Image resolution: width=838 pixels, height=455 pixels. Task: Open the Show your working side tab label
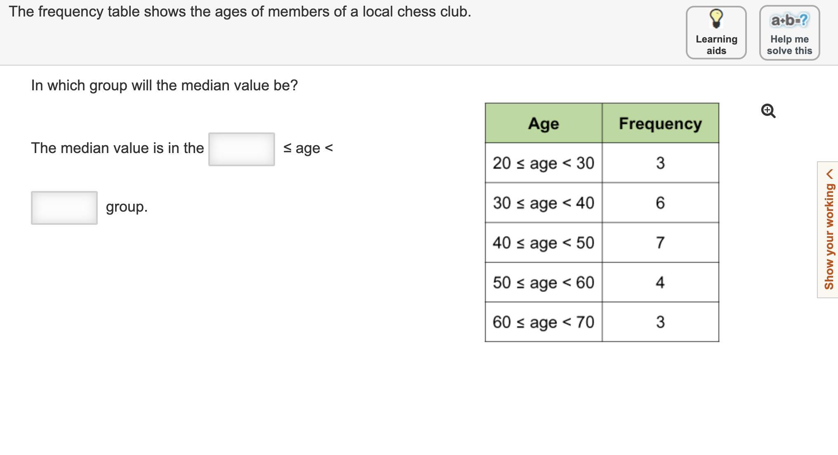tap(829, 236)
